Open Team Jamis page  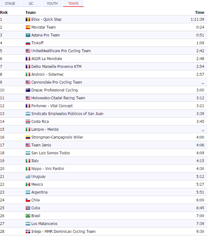coord(41,145)
